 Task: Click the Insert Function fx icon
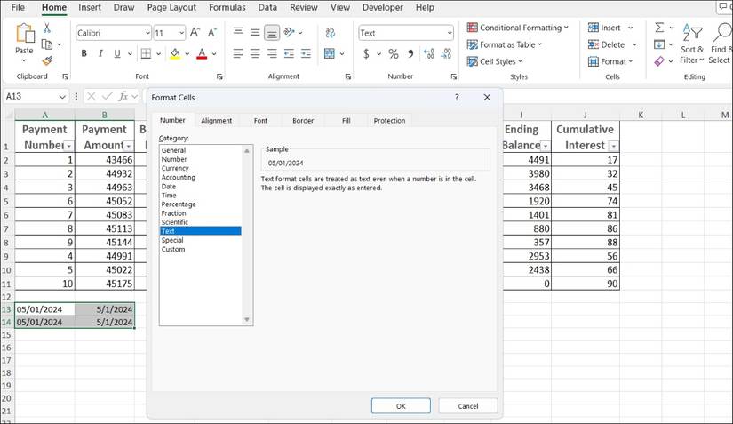tap(123, 96)
